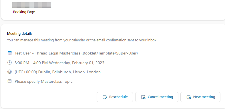Viewport: 225px width, 109px height.
Task: Reschedule this booked meeting
Action: coord(115,97)
